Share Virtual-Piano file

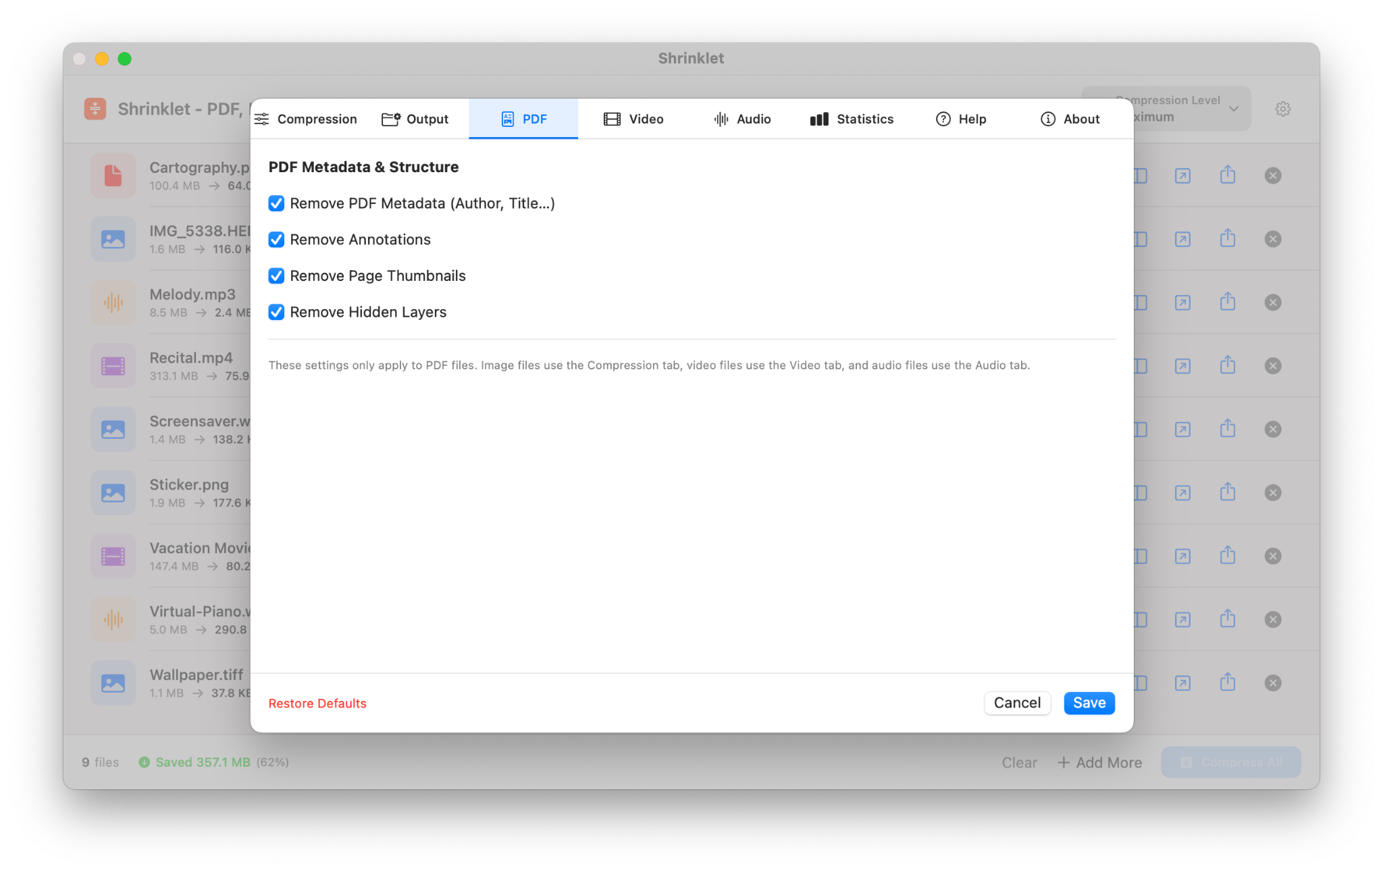click(1228, 619)
